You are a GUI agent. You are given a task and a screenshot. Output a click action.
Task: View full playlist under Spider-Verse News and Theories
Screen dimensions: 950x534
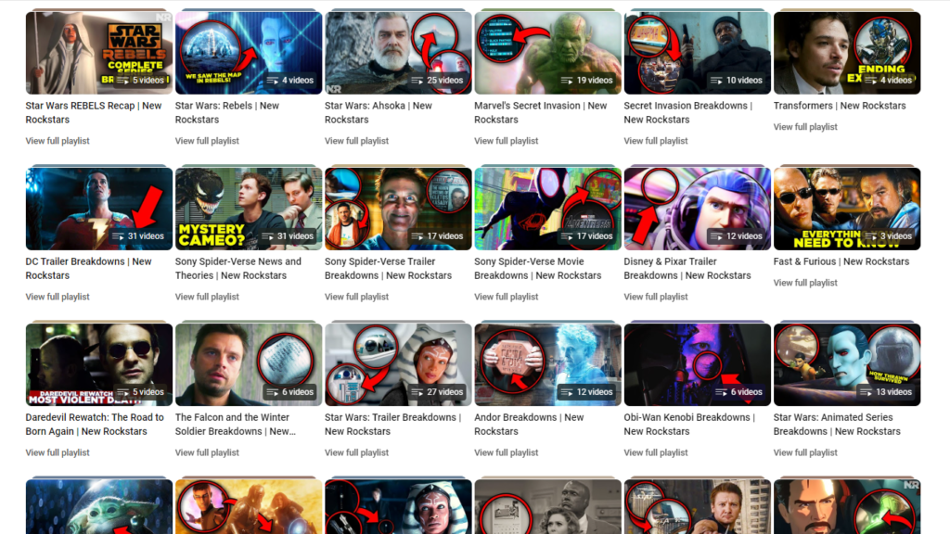[207, 297]
